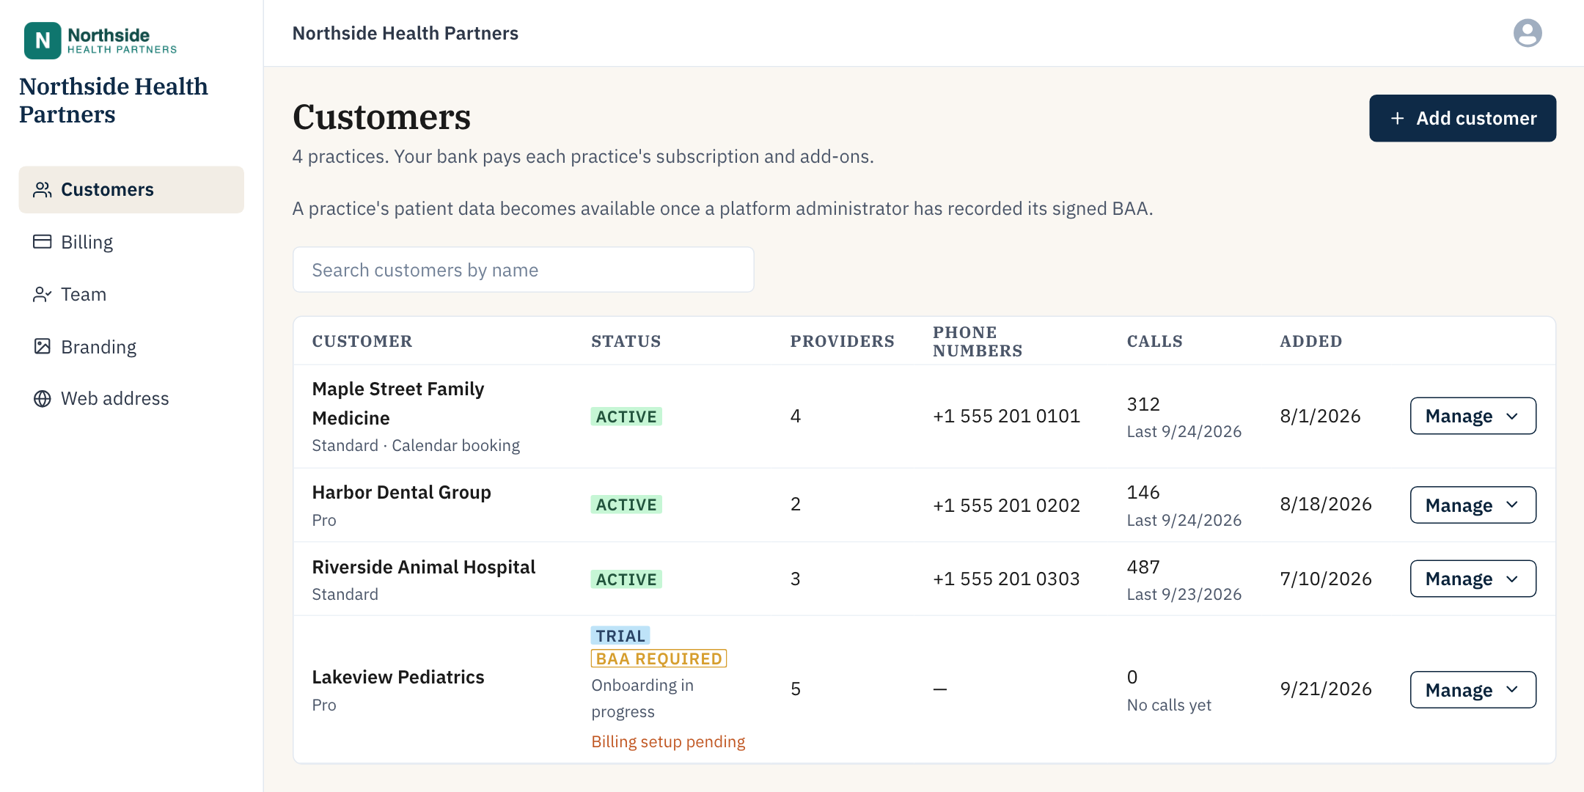1584x792 pixels.
Task: Go to the Branding menu label
Action: (x=98, y=348)
